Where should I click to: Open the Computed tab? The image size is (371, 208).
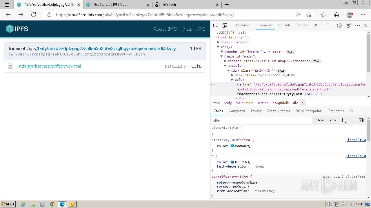tap(237, 111)
